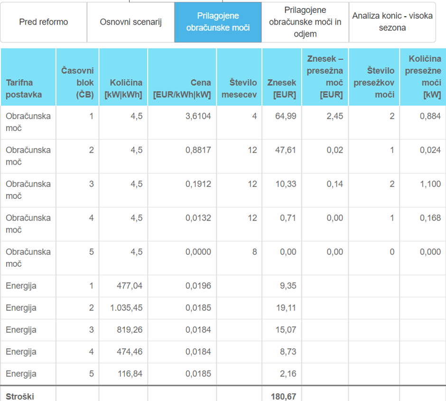Image resolution: width=446 pixels, height=401 pixels.
Task: Click the Količina [kW|kWh] column header
Action: click(x=123, y=88)
